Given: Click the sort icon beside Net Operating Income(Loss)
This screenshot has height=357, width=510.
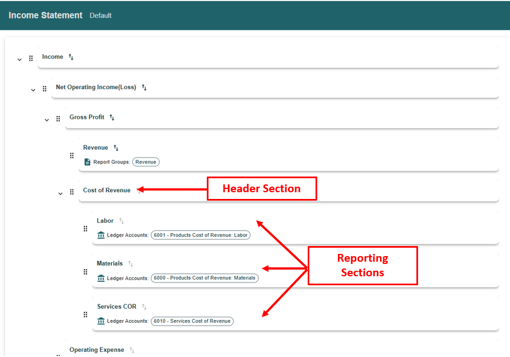Looking at the screenshot, I should point(144,87).
